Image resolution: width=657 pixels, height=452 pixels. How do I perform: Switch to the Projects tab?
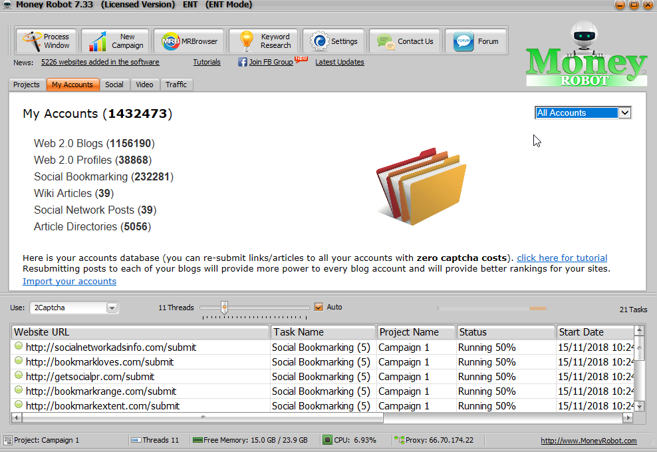click(x=27, y=85)
